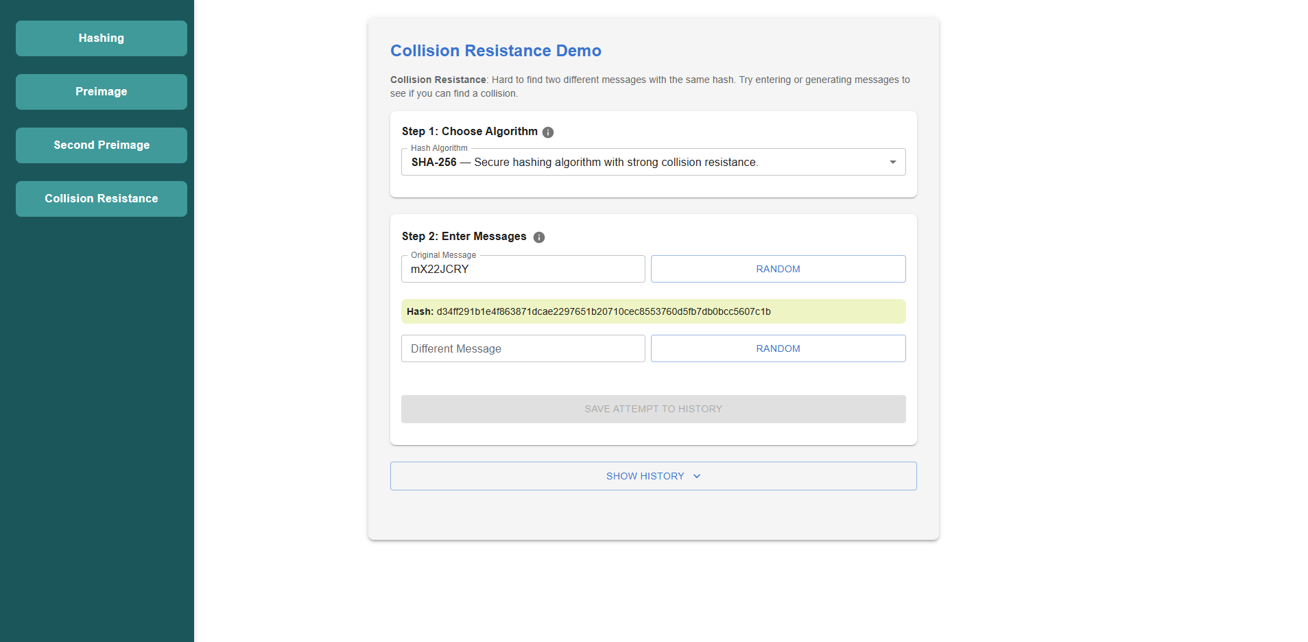
Task: Navigate to the Preimage demo
Action: [101, 91]
